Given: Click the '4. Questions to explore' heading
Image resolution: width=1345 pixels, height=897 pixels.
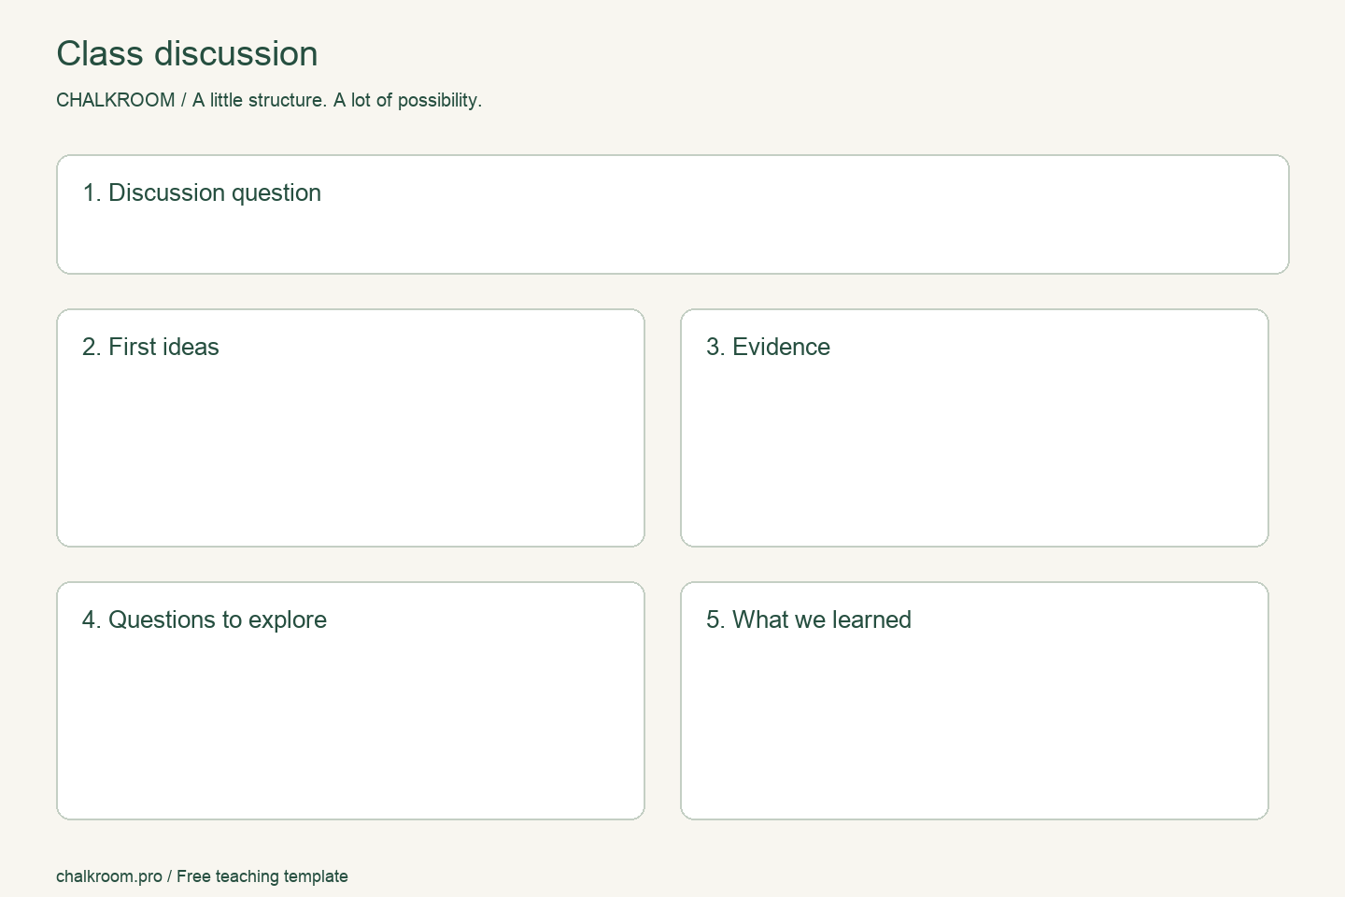Looking at the screenshot, I should pos(205,619).
